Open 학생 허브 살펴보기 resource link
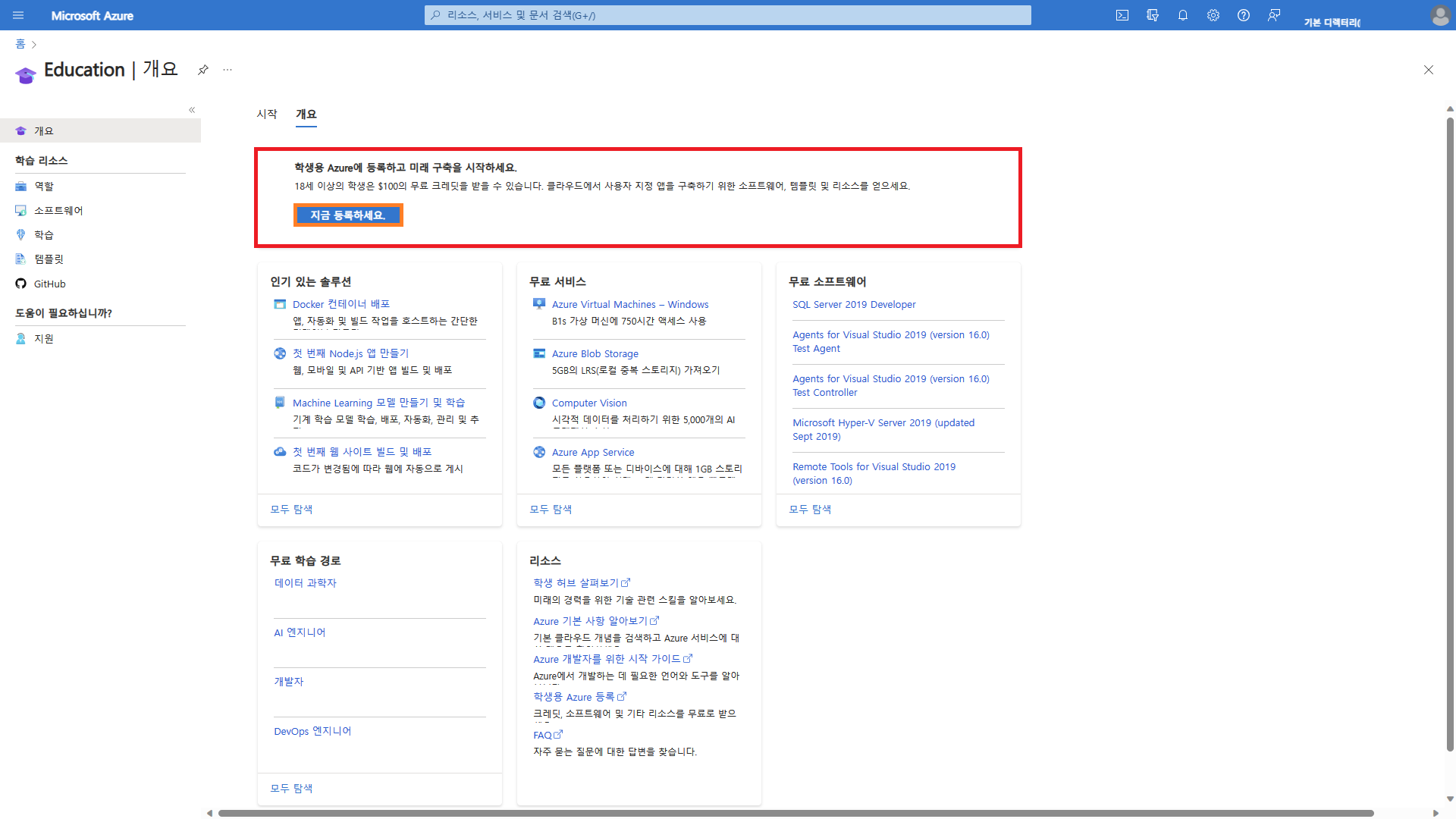Image resolution: width=1456 pixels, height=819 pixels. coord(582,582)
